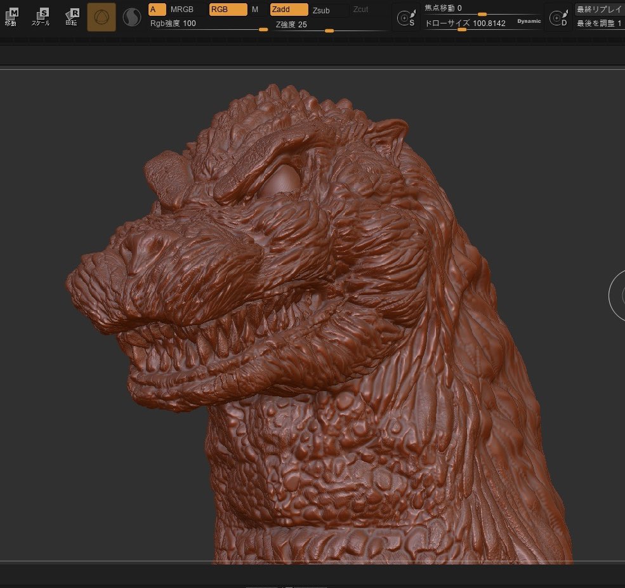Toggle Zadd sculpting mode

[289, 9]
